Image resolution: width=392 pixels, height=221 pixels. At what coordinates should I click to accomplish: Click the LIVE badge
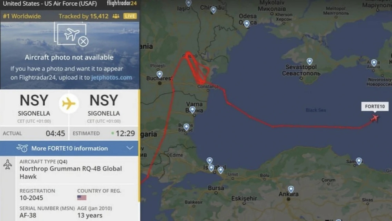click(130, 16)
